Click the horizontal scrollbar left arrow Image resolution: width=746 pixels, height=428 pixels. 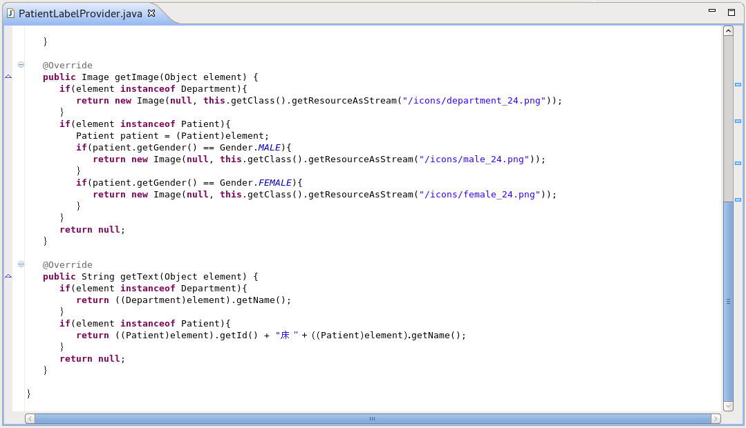30,418
